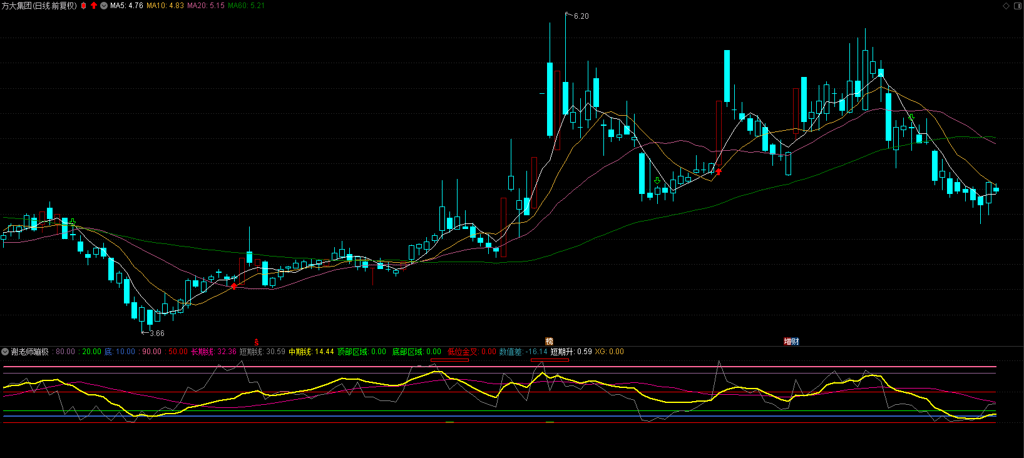Click the 财 marker on the time axis
1024x458 pixels.
pos(795,342)
